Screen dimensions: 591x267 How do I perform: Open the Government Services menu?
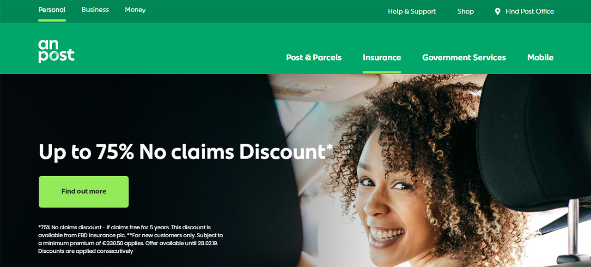[x=464, y=58]
